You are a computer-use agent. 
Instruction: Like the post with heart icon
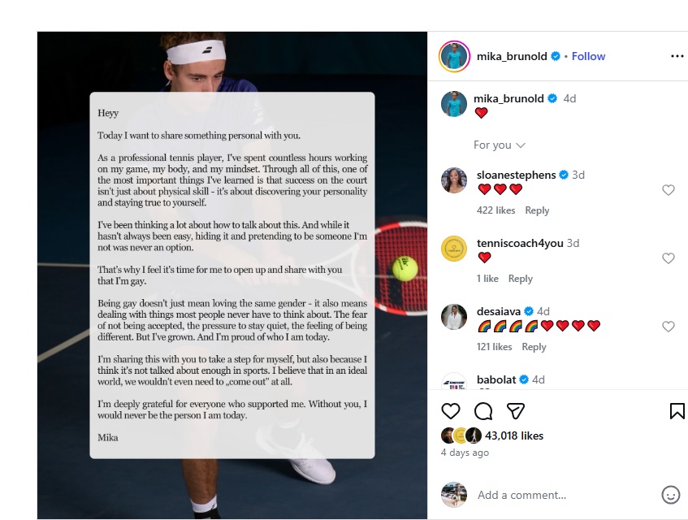[450, 411]
